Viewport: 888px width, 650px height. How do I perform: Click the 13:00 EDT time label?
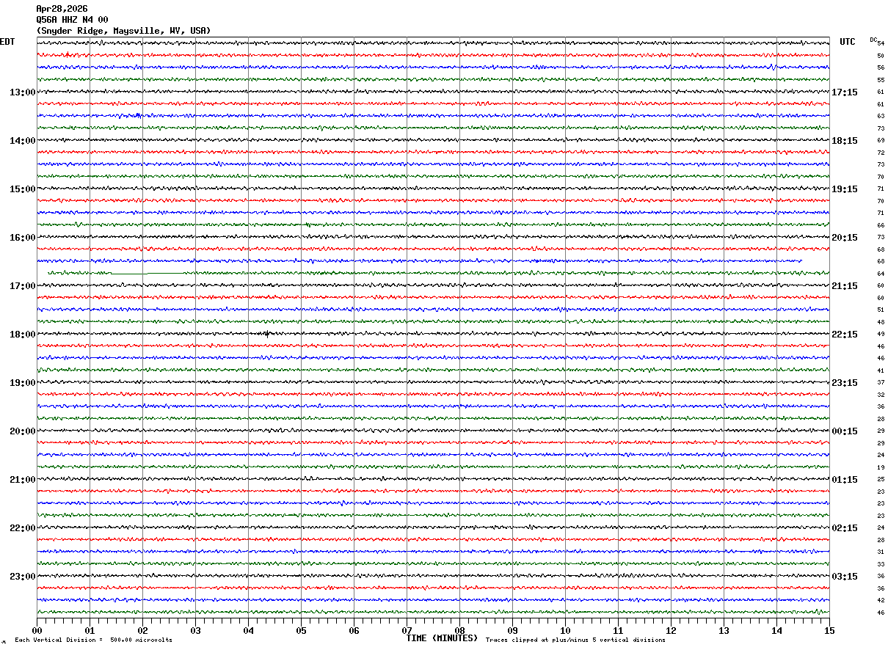(22, 92)
